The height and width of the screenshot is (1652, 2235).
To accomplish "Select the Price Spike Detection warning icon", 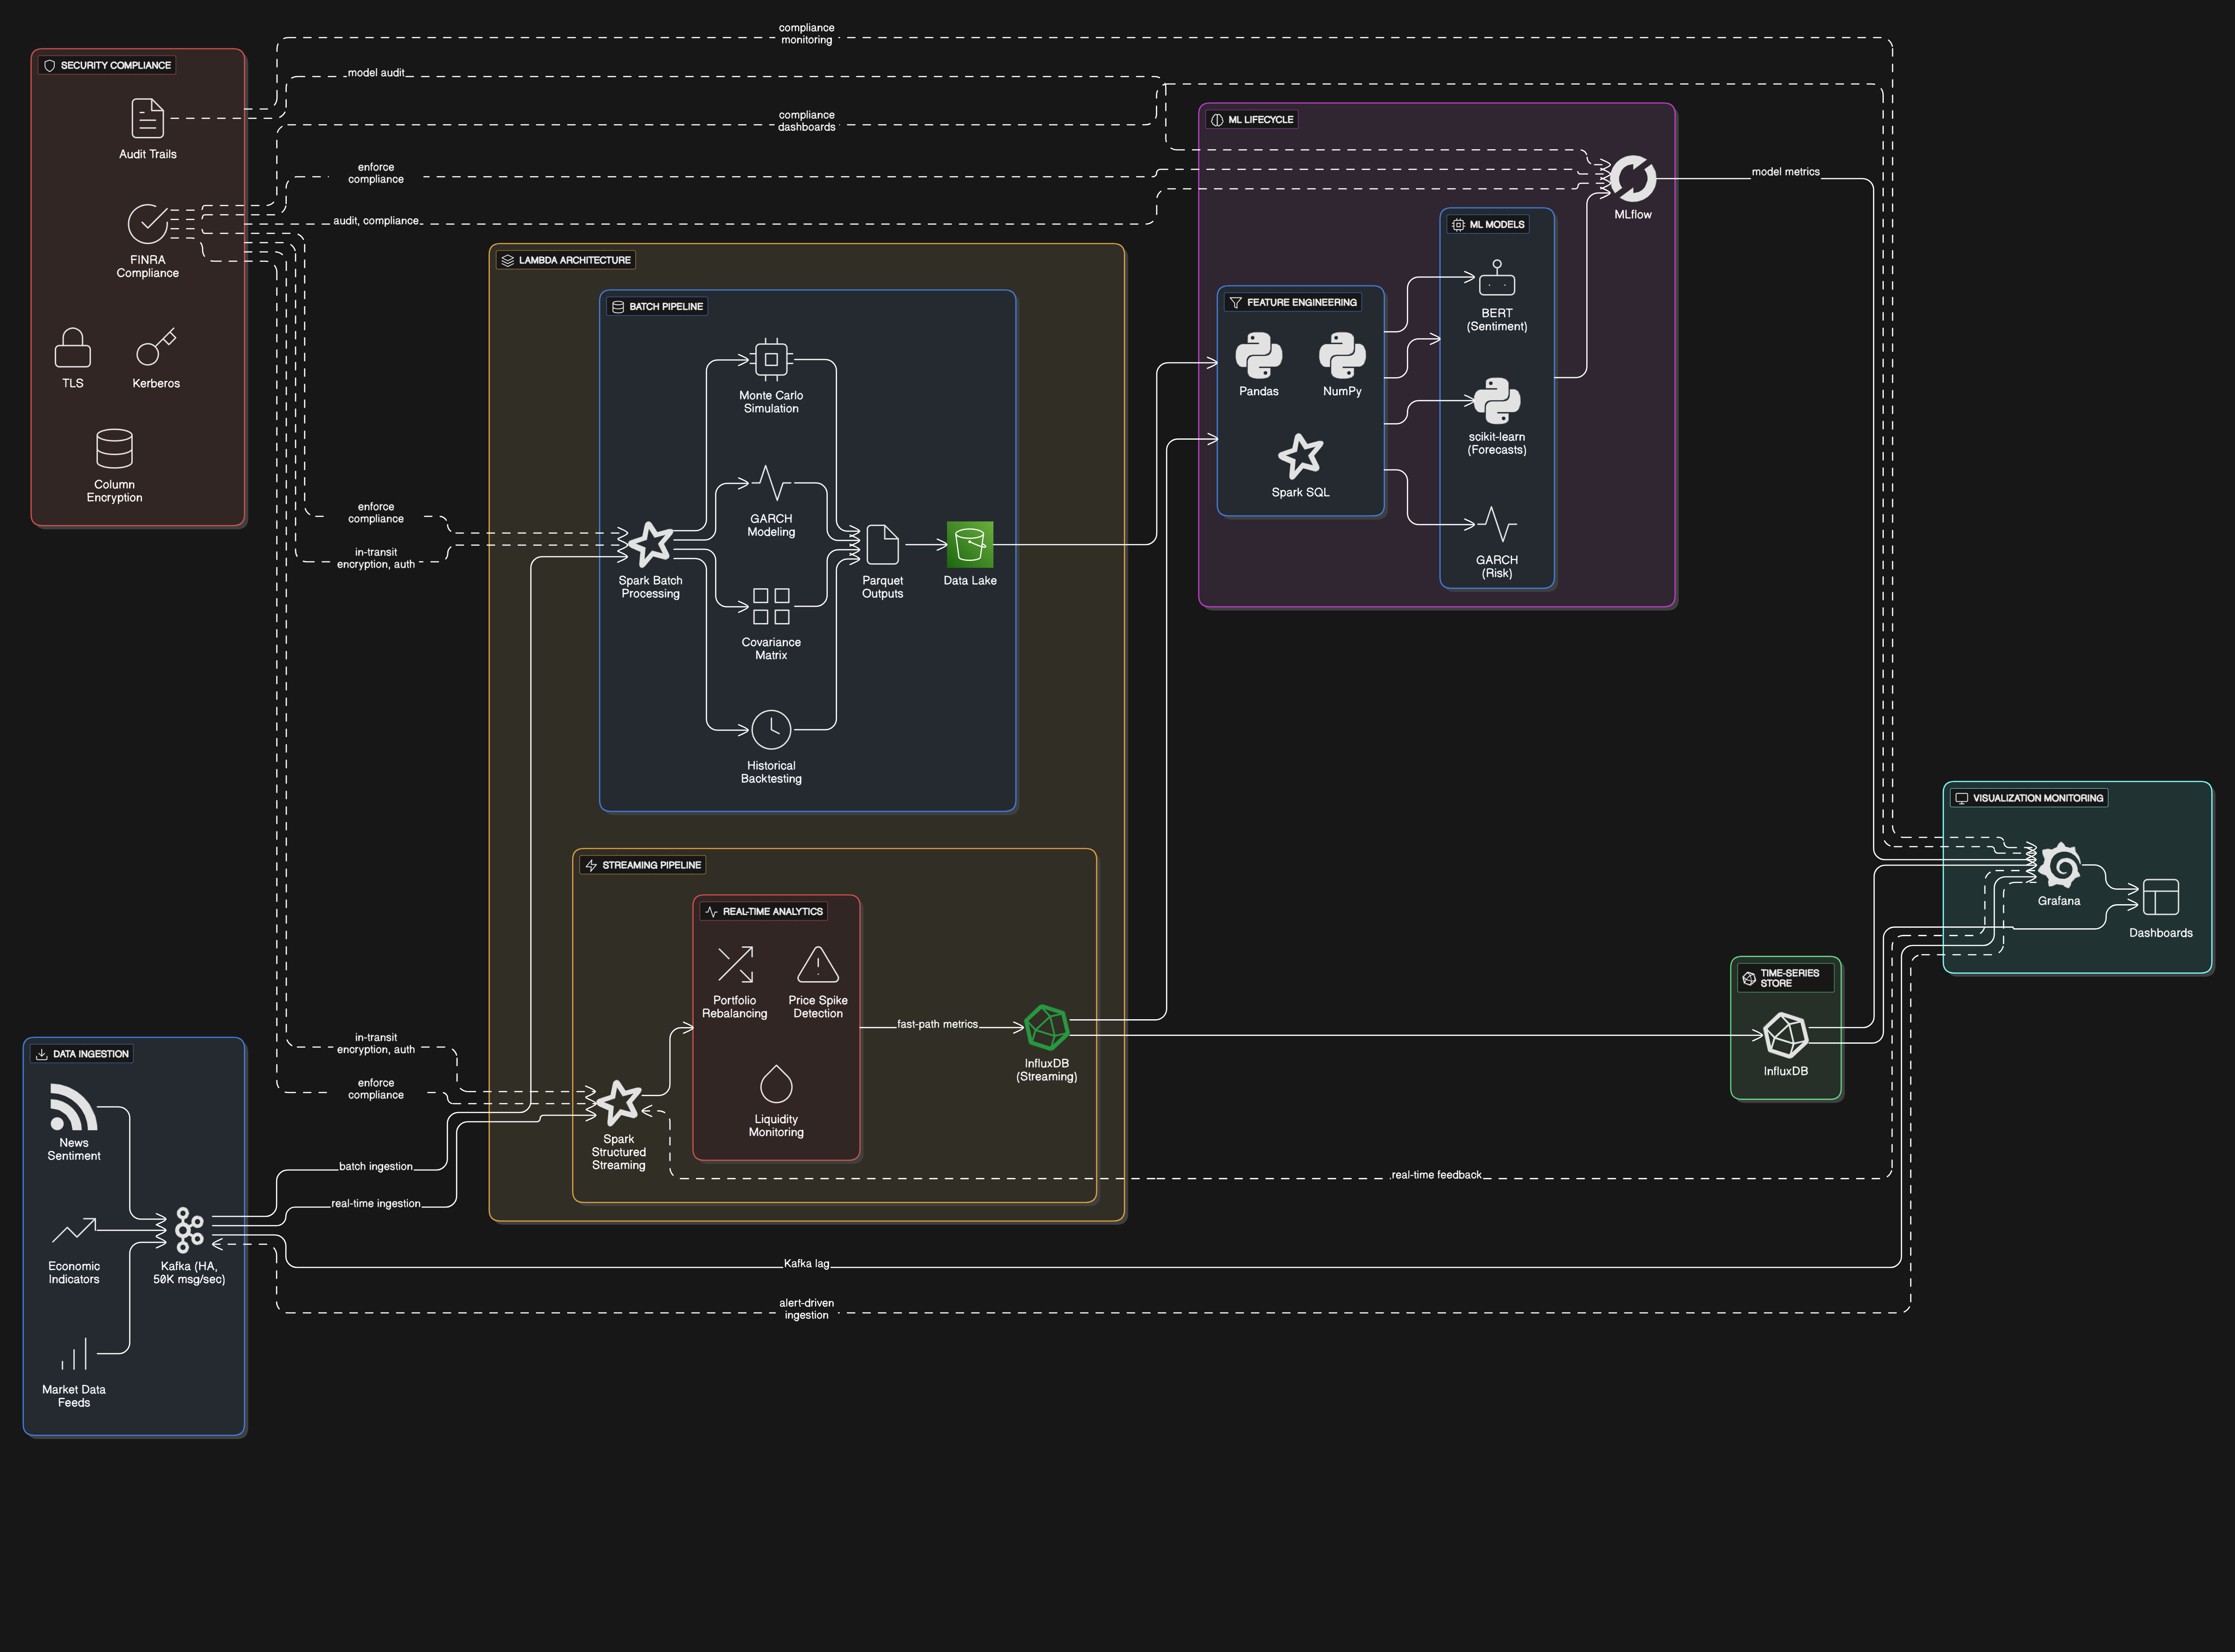I will 817,965.
